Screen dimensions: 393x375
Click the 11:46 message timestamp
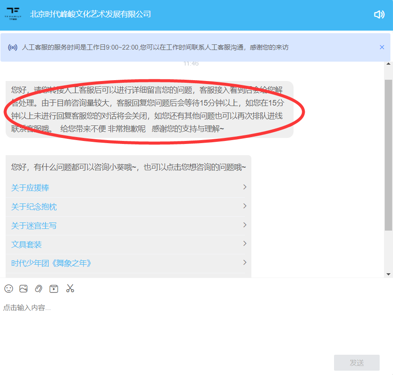point(191,64)
